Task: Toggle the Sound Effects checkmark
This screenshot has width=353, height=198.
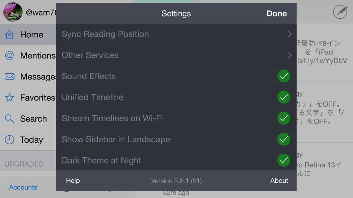Action: (x=283, y=76)
